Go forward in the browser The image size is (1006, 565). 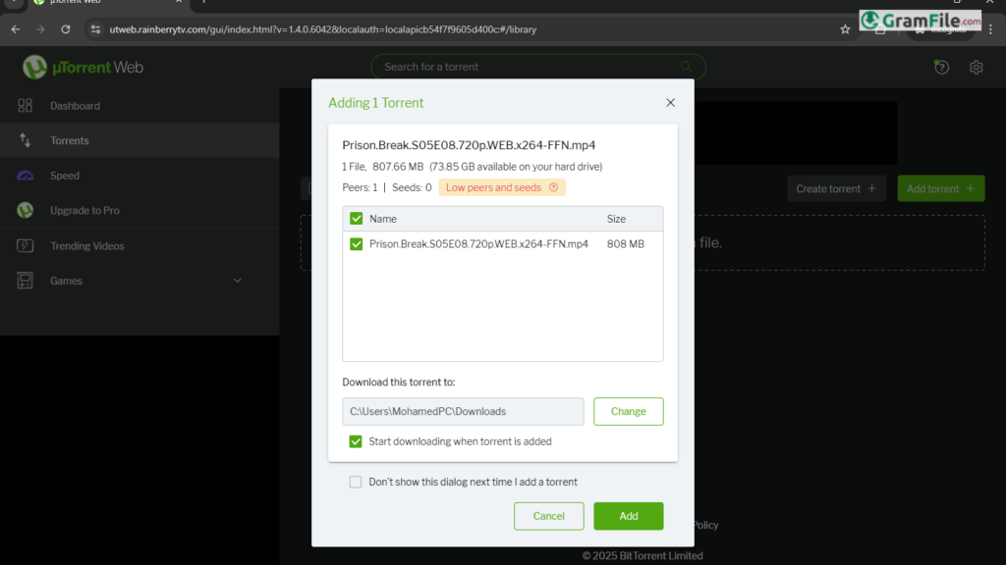coord(40,29)
